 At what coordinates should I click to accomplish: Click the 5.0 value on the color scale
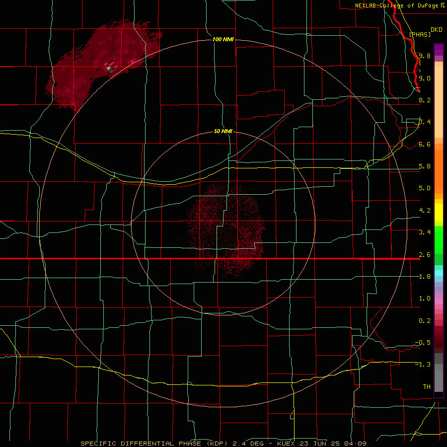425,188
